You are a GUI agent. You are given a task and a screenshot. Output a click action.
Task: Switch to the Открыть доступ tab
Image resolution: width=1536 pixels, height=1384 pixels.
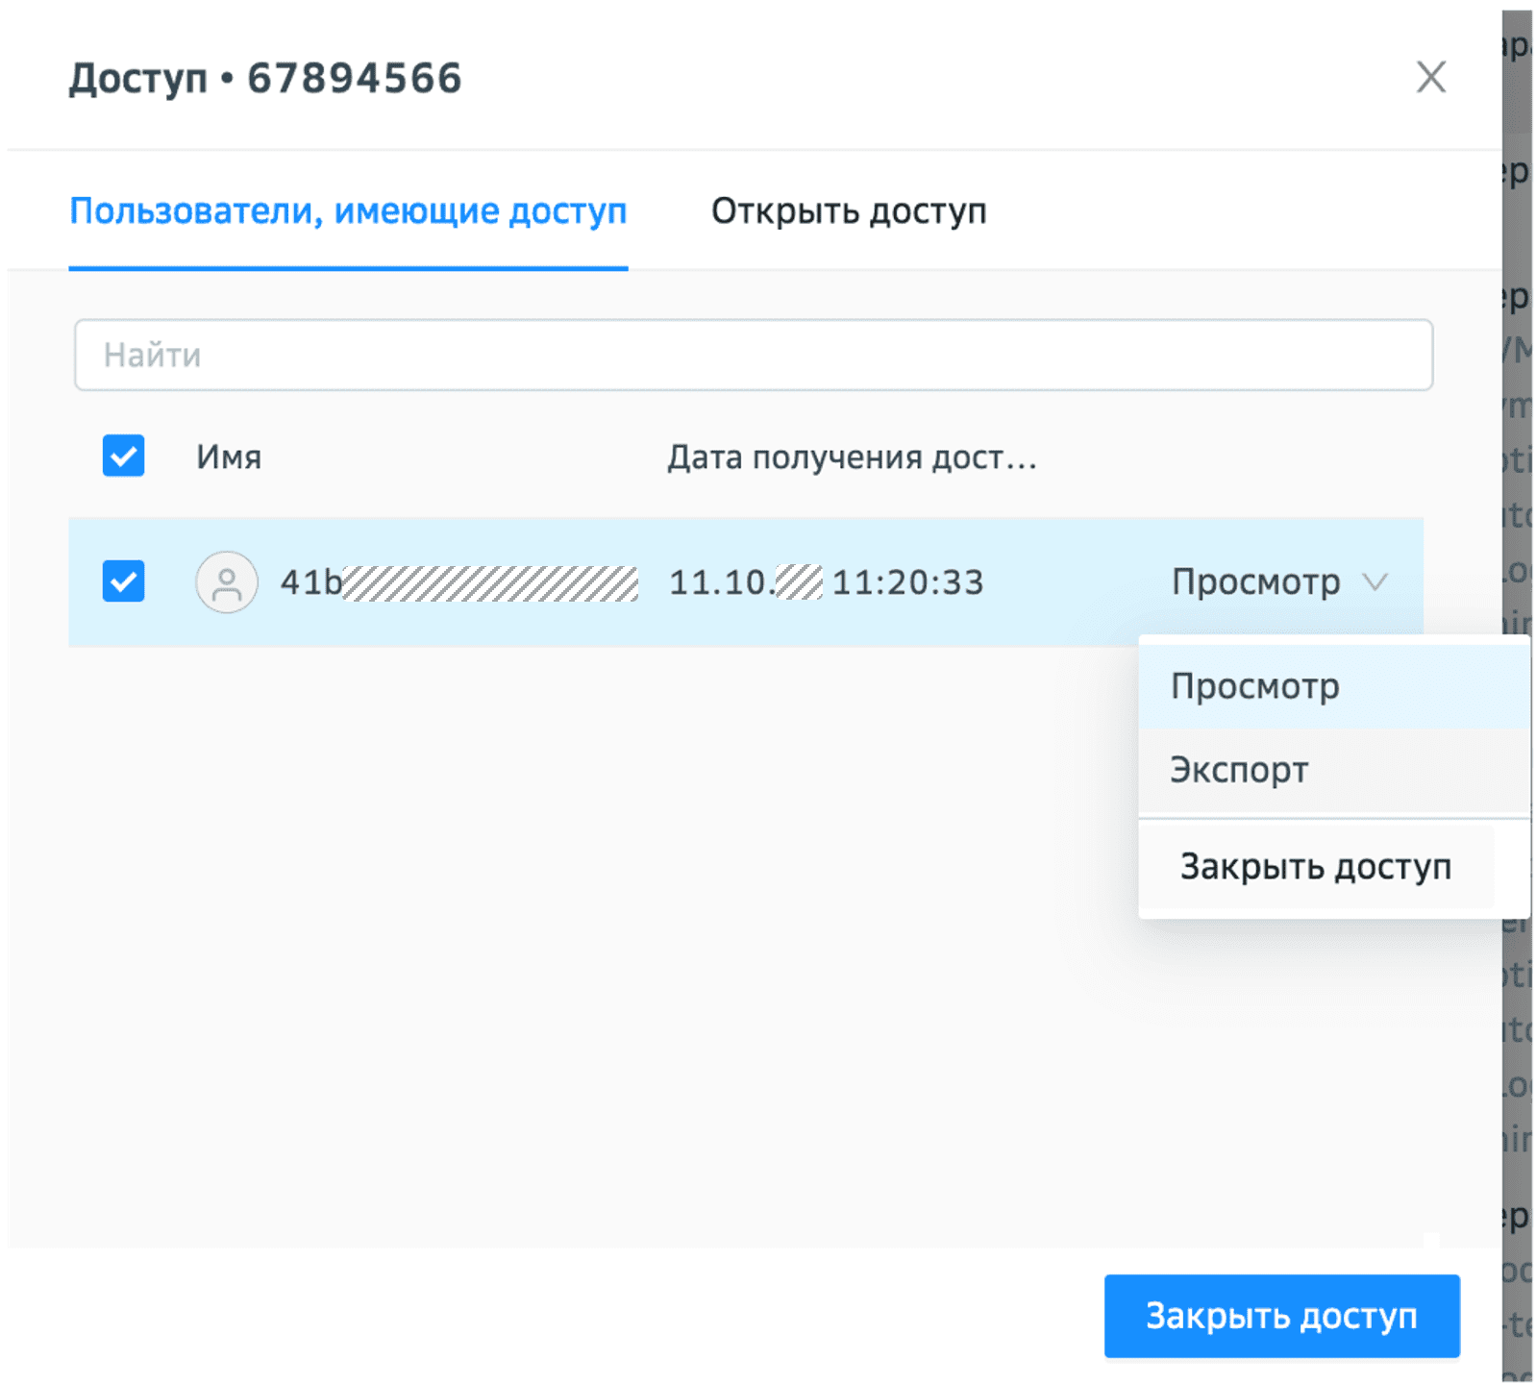848,211
